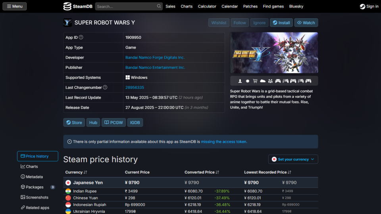
Task: Open the Calculator nav item
Action: point(207,6)
